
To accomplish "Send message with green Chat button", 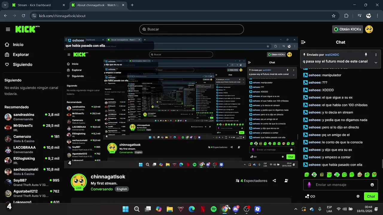I will point(371,196).
